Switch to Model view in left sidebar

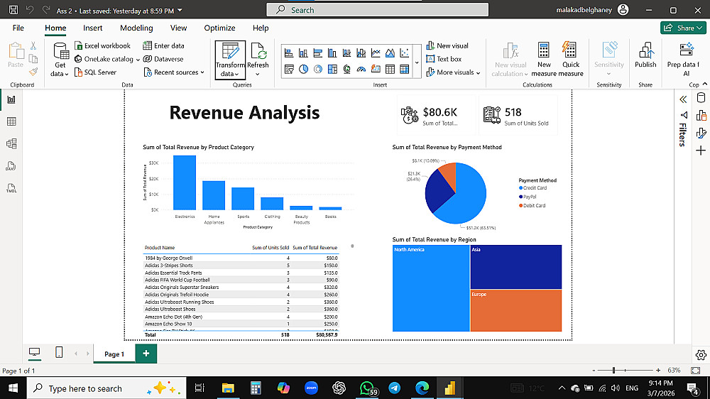[11, 143]
